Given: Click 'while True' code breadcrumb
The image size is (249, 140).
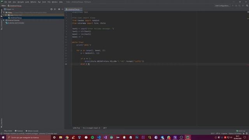Looking at the screenshot, I should click(x=76, y=128).
